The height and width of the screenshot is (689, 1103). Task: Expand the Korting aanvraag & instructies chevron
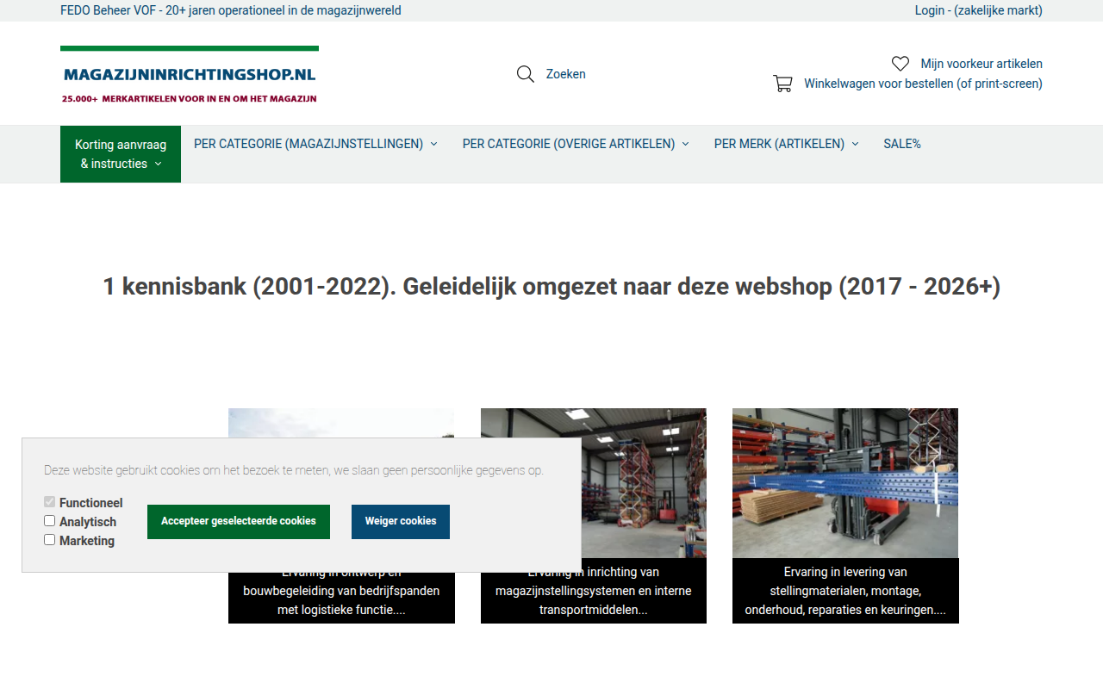tap(159, 164)
